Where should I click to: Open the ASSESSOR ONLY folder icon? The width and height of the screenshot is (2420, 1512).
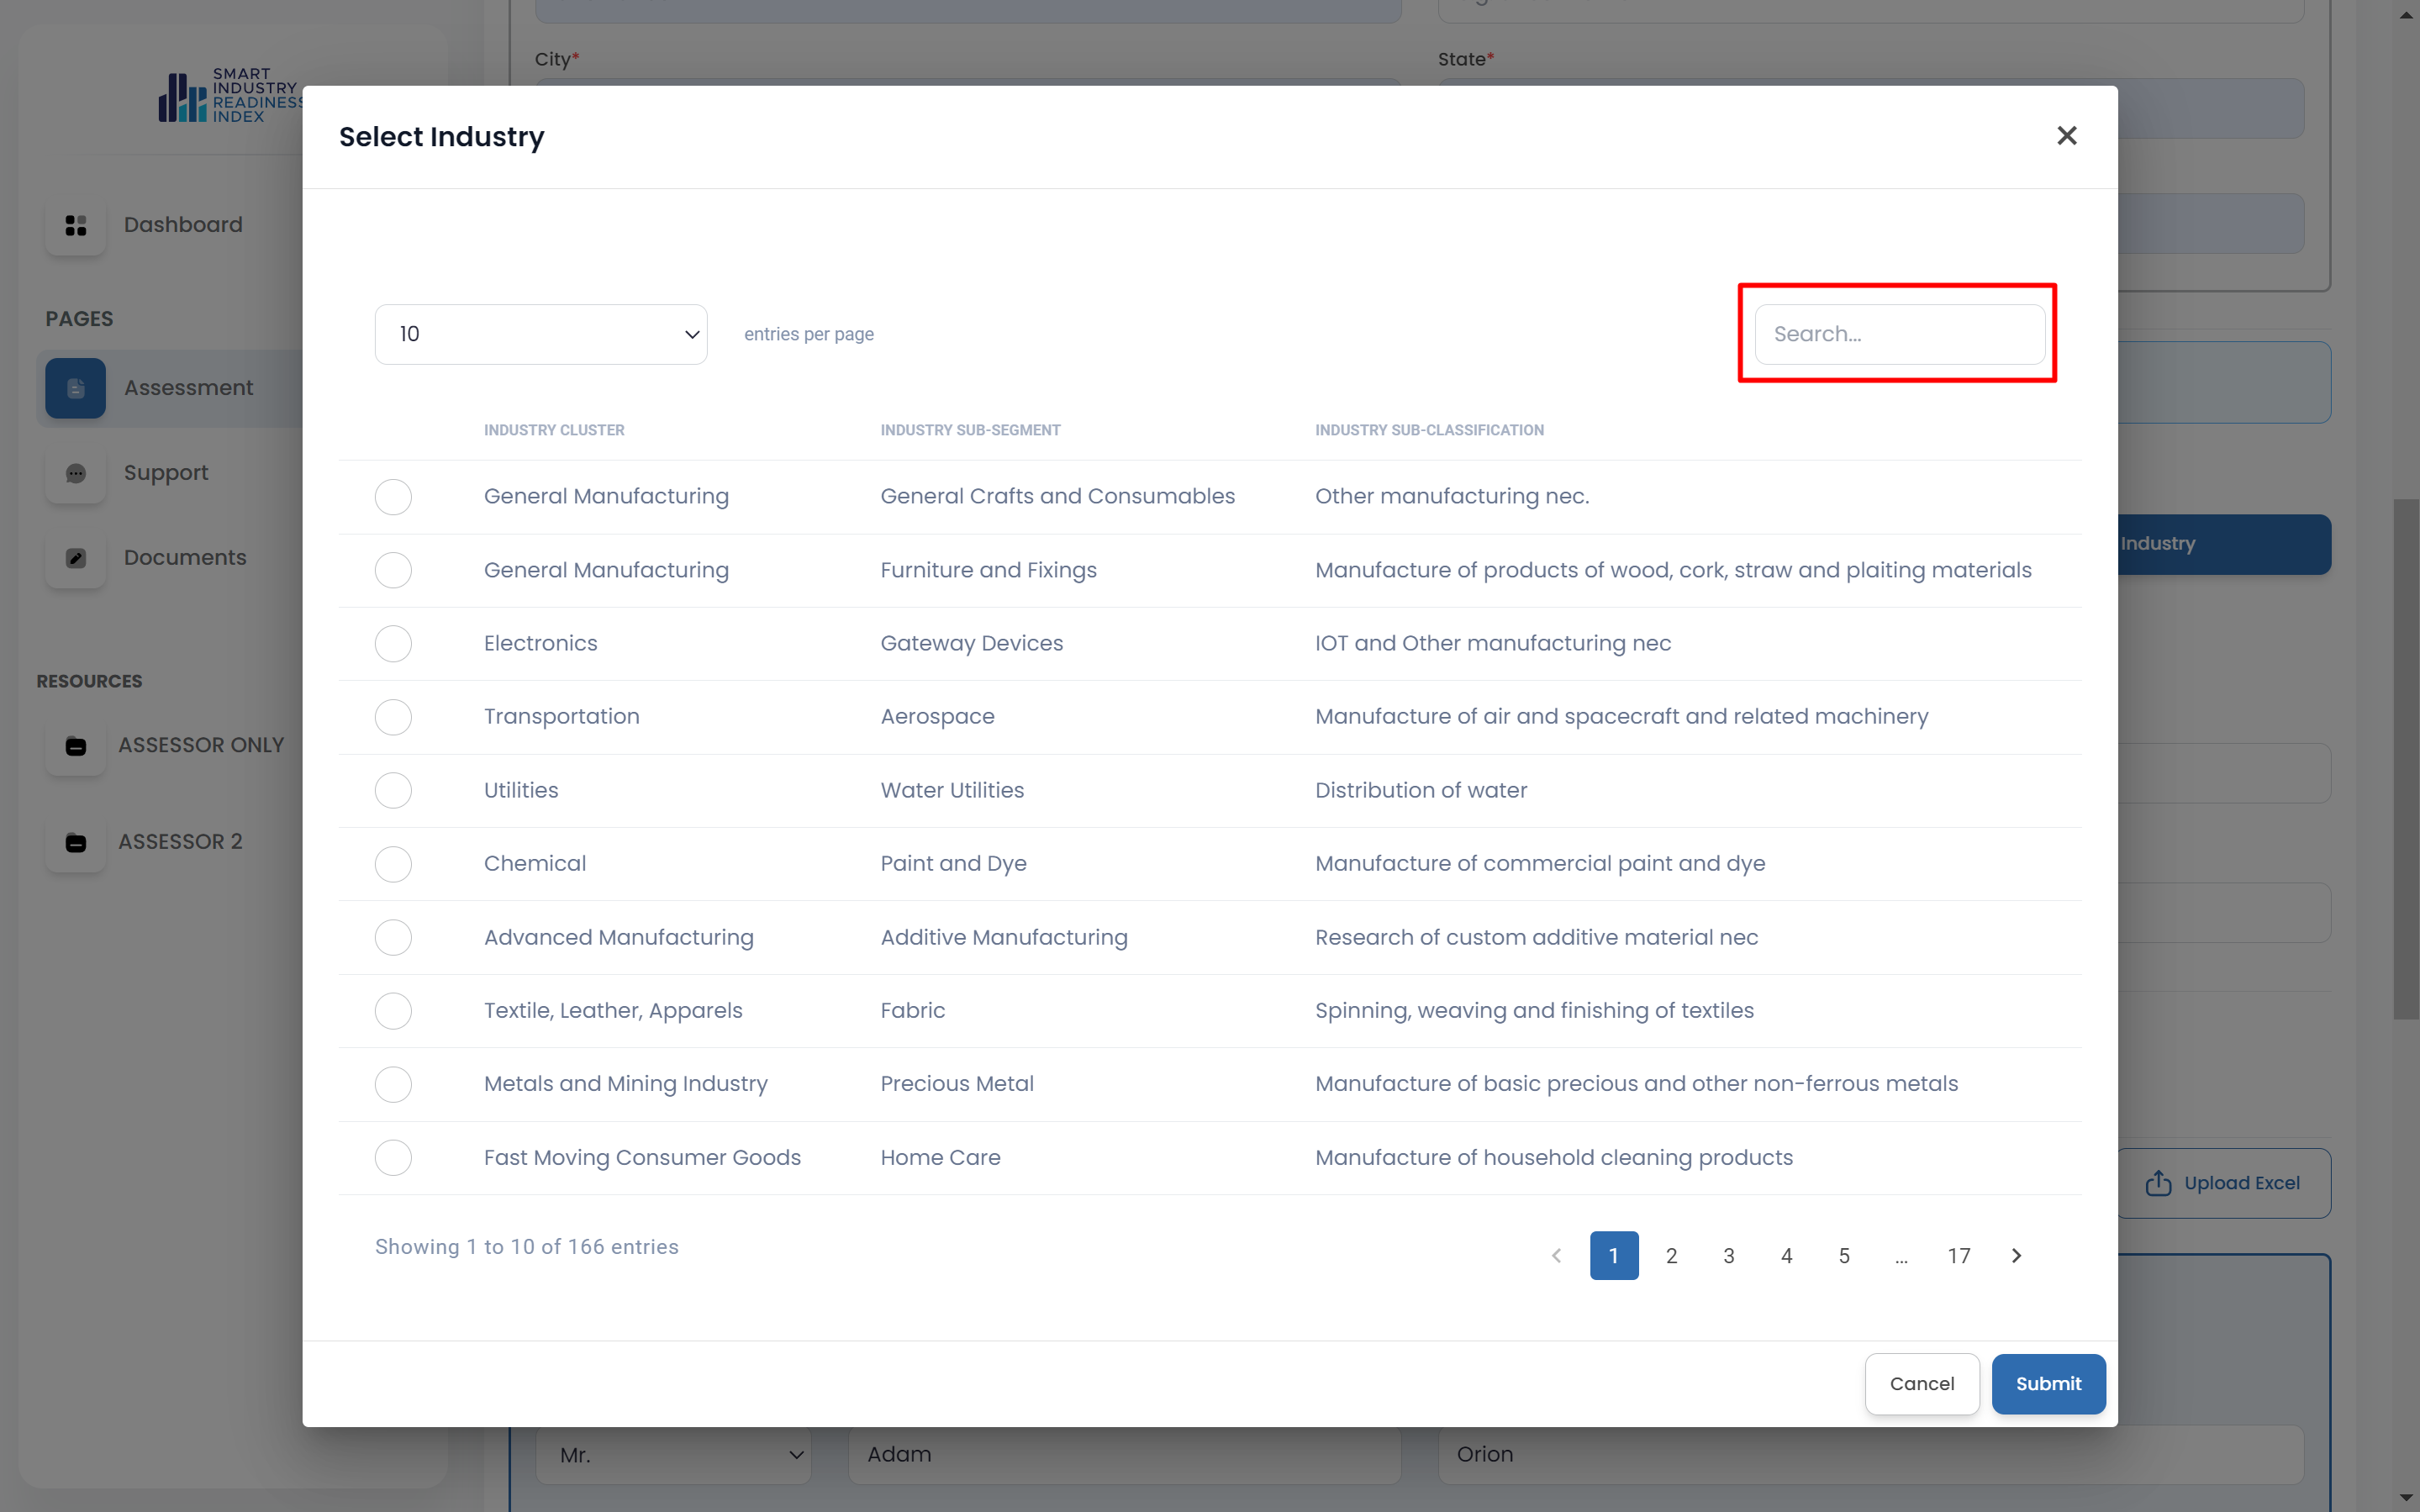(x=76, y=746)
